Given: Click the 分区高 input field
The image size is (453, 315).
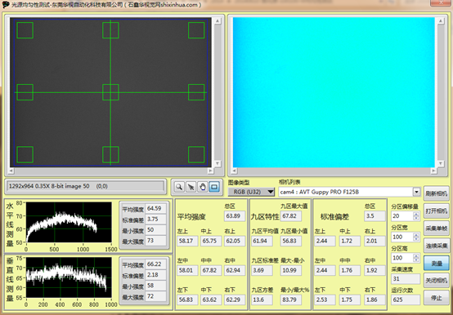Looking at the screenshot, I should click(x=402, y=258).
